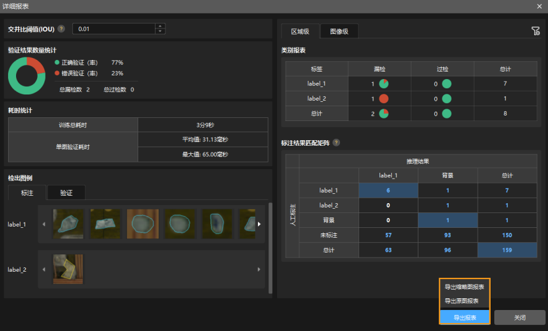Click the label_2 过检 green circle icon

pyautogui.click(x=447, y=99)
